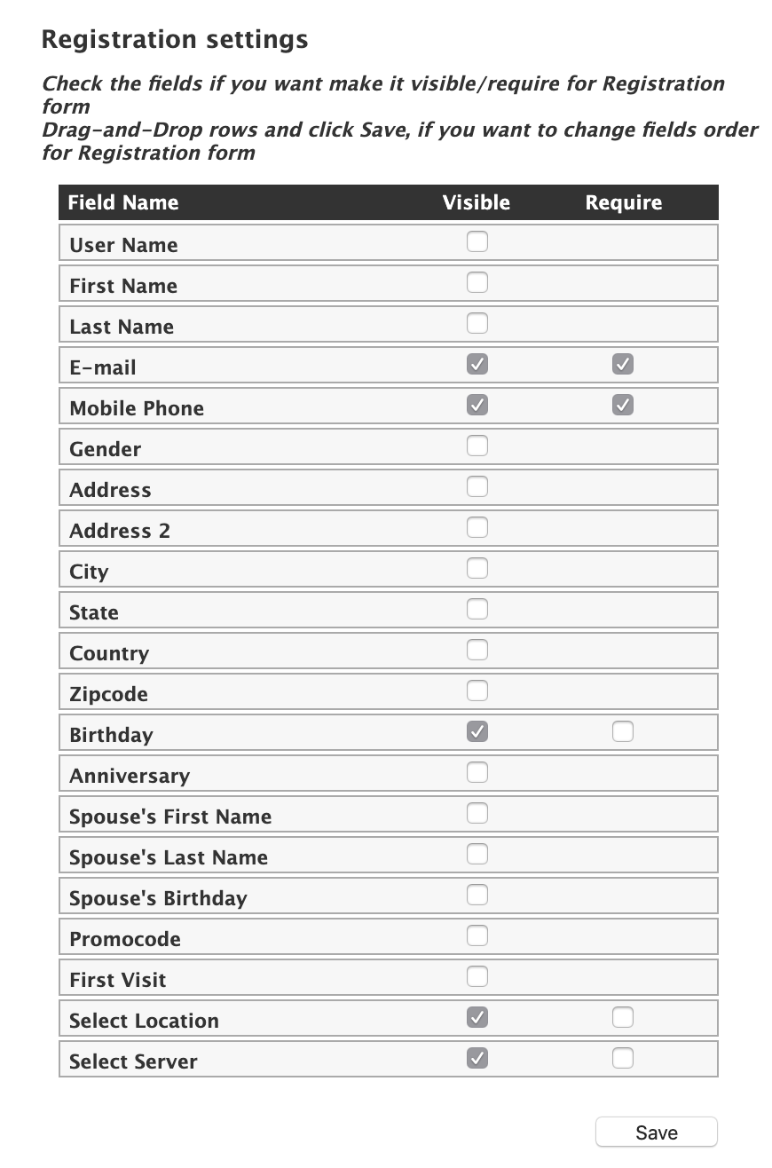
Task: Toggle Visible for Address 2
Action: pyautogui.click(x=477, y=527)
